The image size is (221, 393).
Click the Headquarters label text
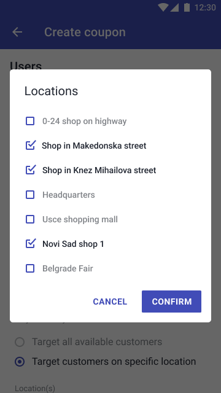[69, 195]
